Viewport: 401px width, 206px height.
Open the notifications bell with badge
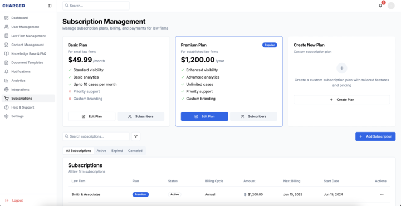coord(380,6)
